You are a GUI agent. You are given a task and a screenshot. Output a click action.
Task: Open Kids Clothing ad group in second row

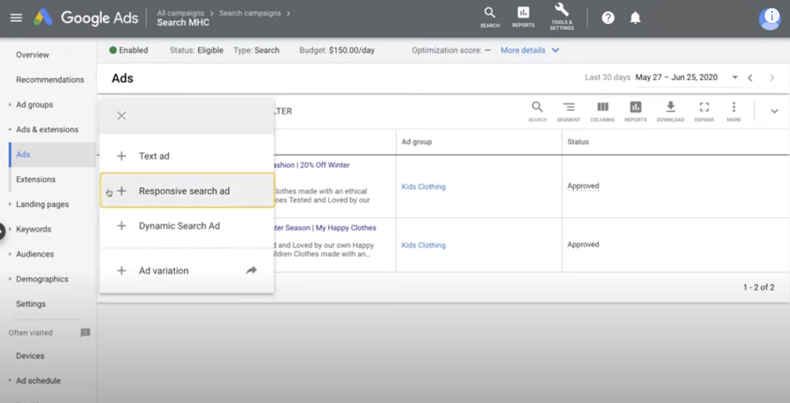[424, 245]
